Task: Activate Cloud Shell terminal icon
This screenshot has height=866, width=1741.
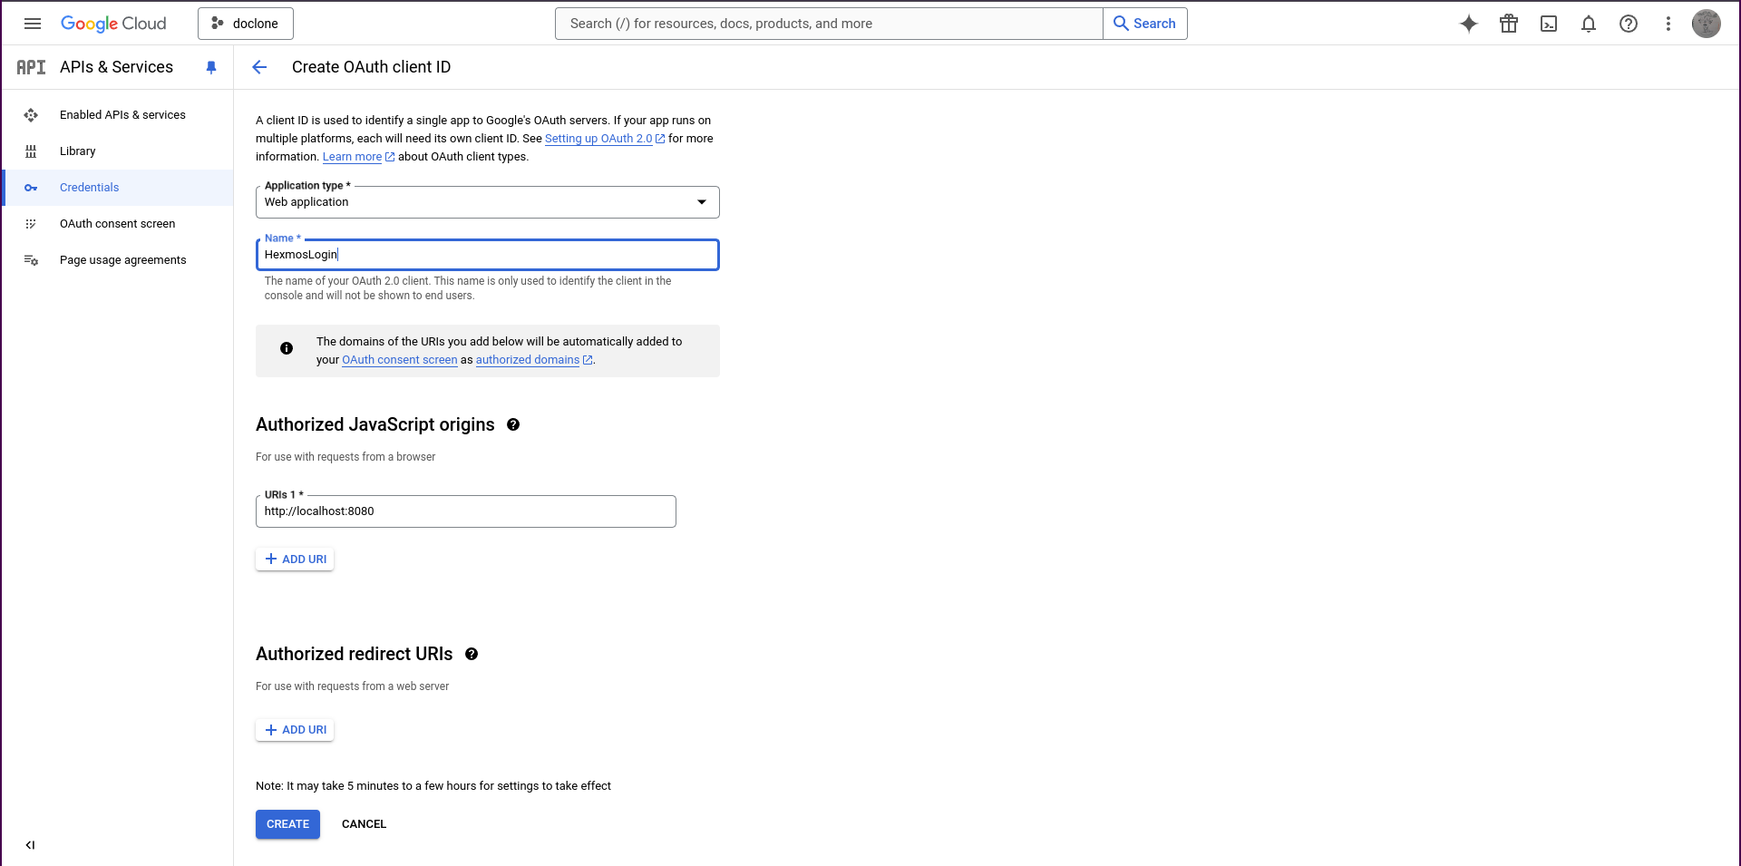Action: [x=1549, y=24]
